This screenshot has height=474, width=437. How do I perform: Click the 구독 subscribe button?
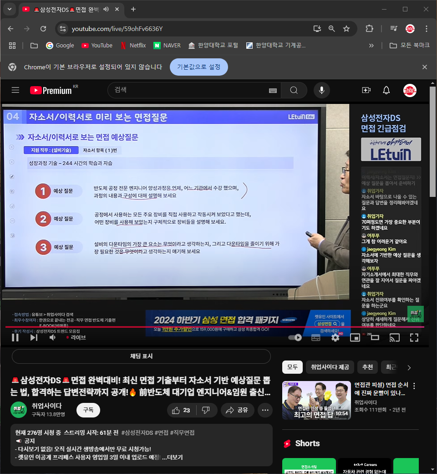coord(88,410)
